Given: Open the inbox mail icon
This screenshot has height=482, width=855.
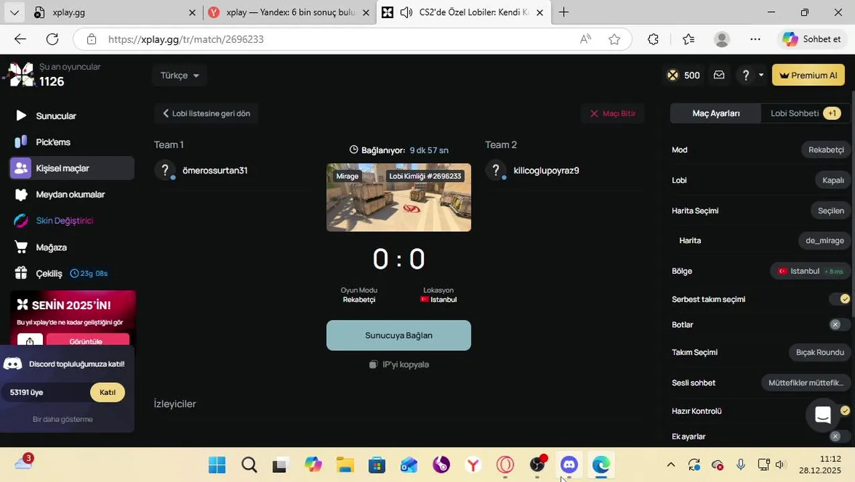Looking at the screenshot, I should (x=719, y=75).
